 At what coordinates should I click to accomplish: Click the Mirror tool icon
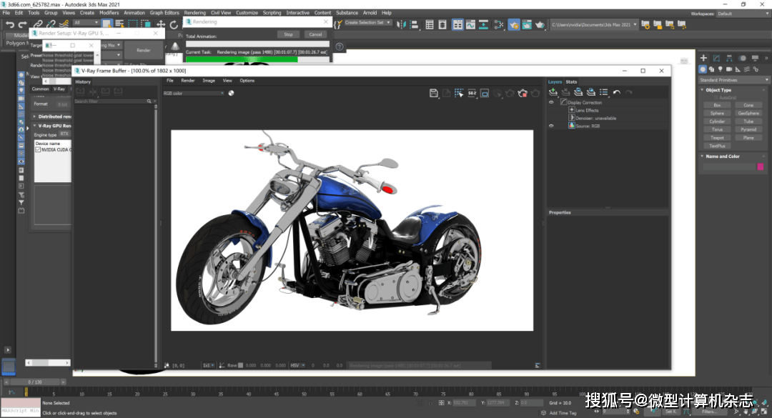401,24
